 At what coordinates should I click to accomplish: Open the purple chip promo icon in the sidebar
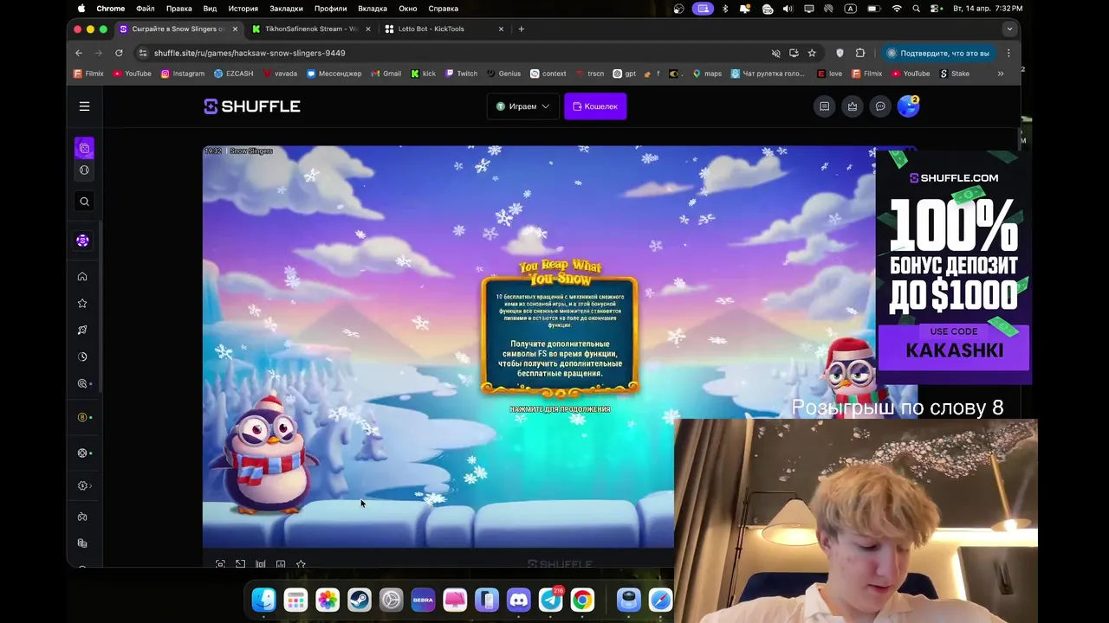[82, 241]
